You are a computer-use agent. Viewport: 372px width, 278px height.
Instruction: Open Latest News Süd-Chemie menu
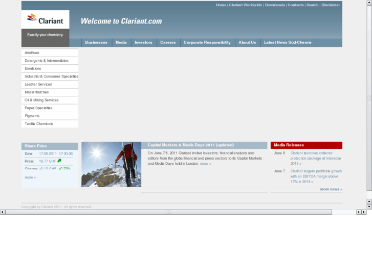(x=288, y=42)
